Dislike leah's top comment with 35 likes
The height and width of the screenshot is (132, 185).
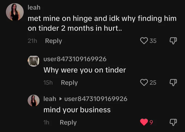tap(173, 41)
